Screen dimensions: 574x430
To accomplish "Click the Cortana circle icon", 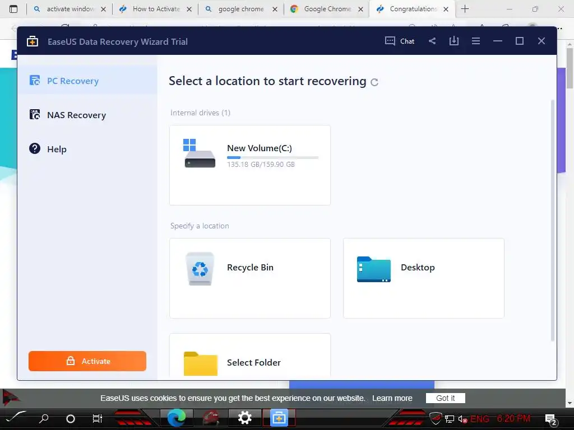I will [x=70, y=419].
